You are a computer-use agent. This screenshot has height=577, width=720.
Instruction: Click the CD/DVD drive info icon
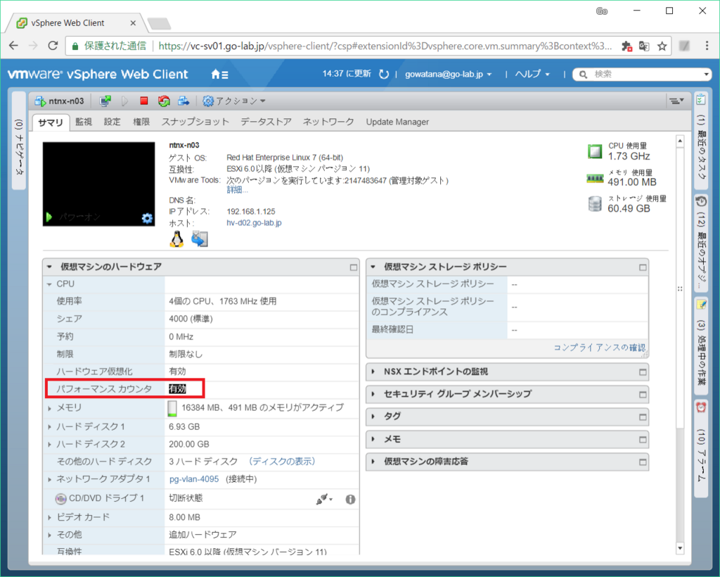[350, 500]
